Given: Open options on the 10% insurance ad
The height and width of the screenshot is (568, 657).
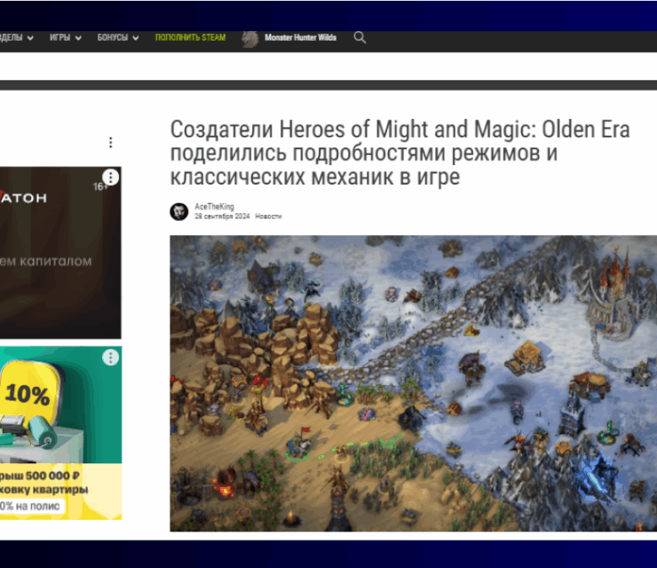Looking at the screenshot, I should tap(111, 358).
